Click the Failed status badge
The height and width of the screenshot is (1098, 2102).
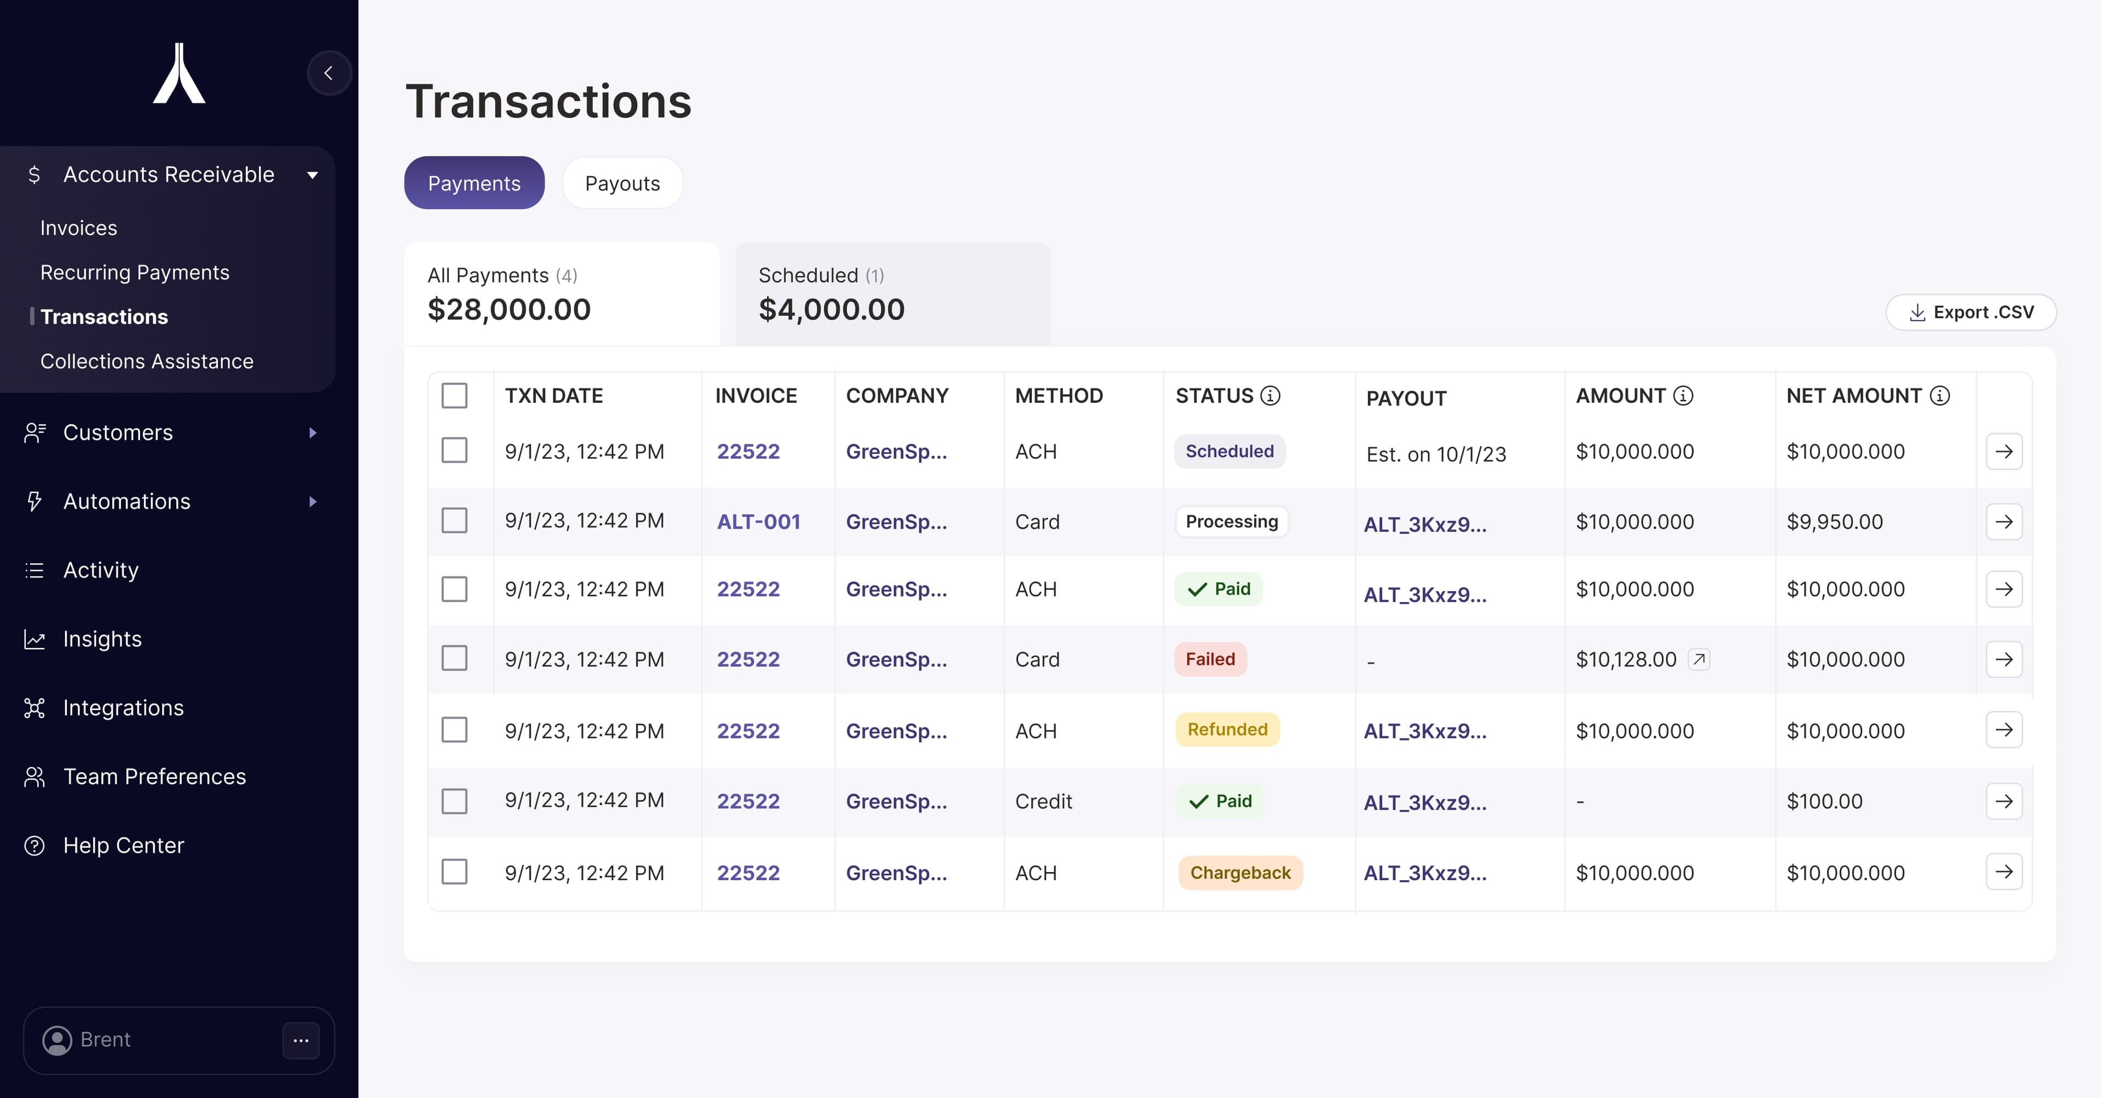1211,659
